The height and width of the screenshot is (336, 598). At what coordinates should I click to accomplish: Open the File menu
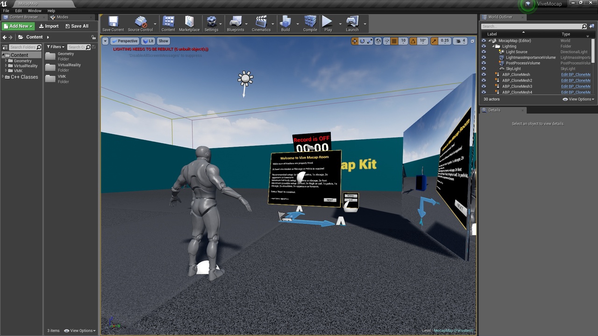(6, 11)
